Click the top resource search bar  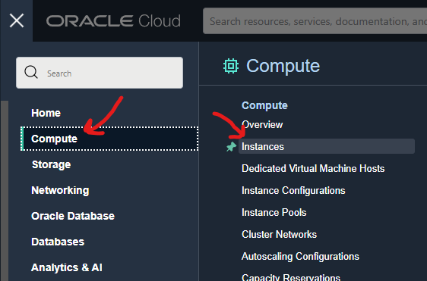point(315,21)
